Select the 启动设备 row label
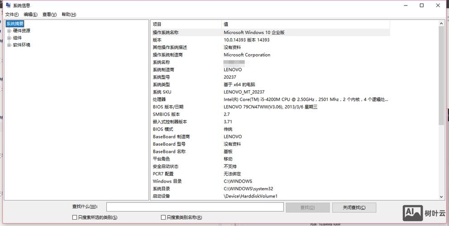Viewport: 449px width, 226px height. (x=161, y=196)
